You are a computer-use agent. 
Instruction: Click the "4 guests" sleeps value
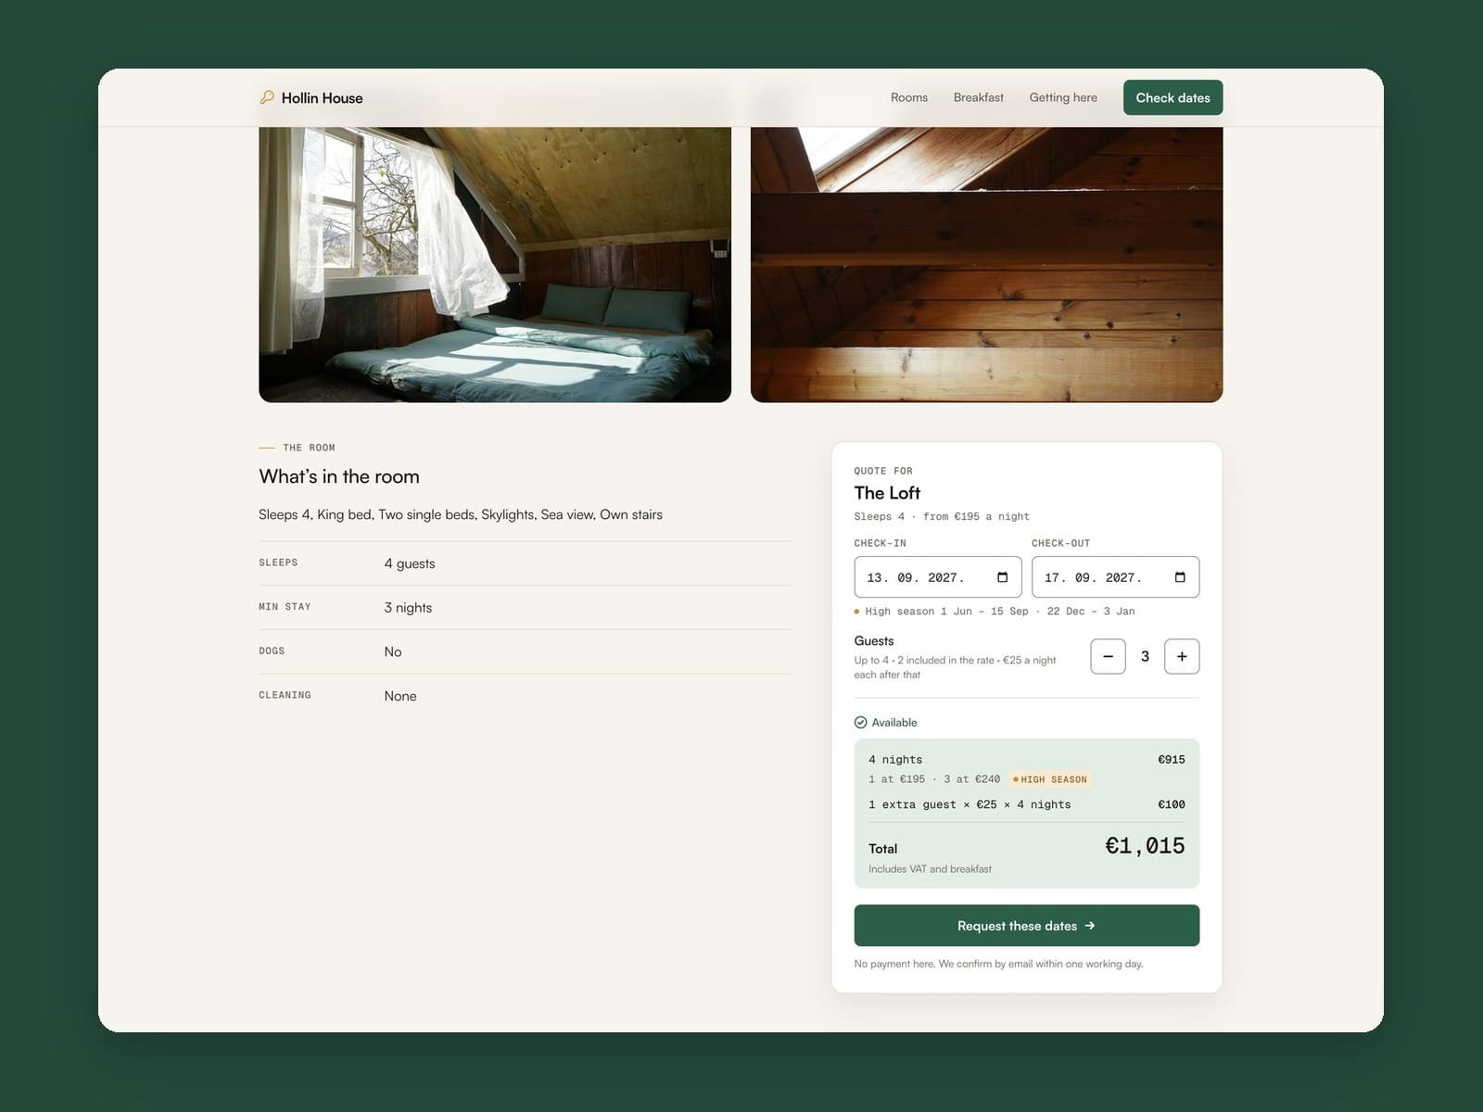(x=410, y=563)
